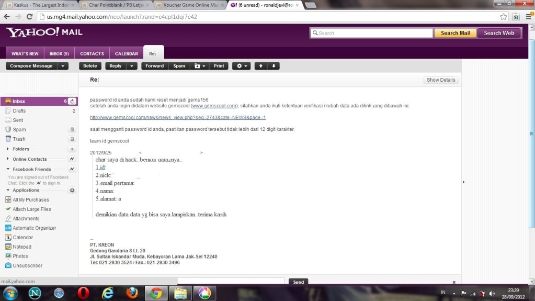Switch to the INBOX (9) tab
This screenshot has width=535, height=301.
tap(59, 53)
